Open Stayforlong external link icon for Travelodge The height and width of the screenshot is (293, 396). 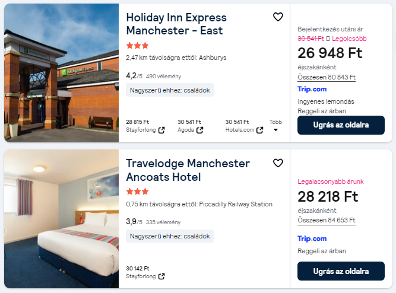coord(161,276)
